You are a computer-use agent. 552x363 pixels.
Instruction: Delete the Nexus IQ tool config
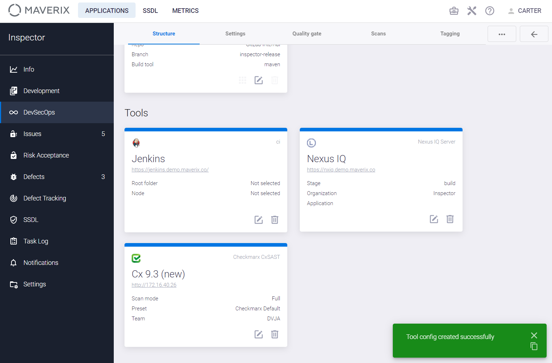pyautogui.click(x=450, y=219)
